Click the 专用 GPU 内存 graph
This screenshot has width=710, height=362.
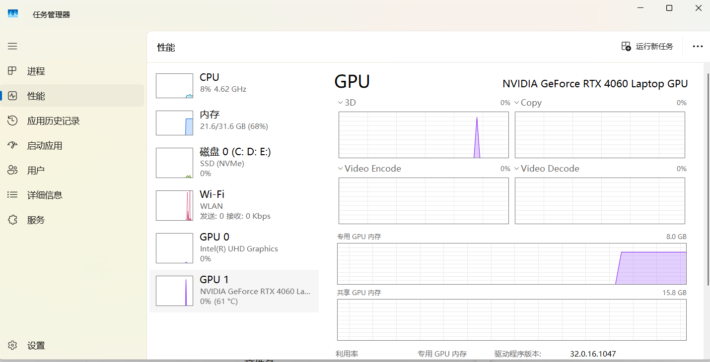click(x=512, y=264)
